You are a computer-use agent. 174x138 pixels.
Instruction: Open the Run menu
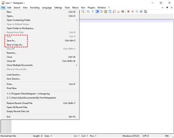click(x=83, y=8)
